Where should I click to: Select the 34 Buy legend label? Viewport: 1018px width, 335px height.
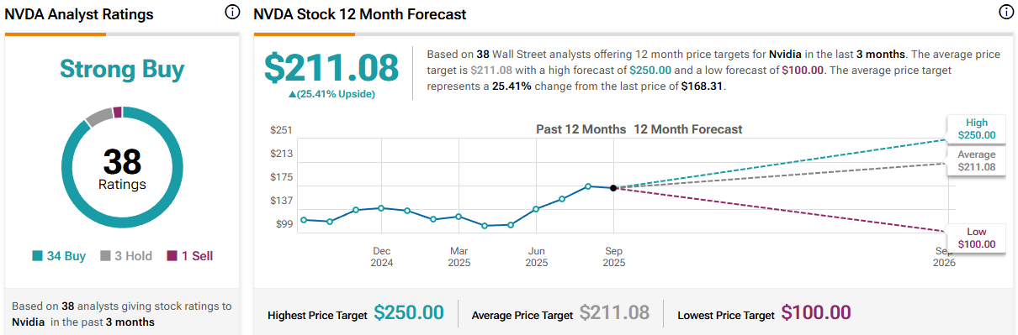coord(66,256)
